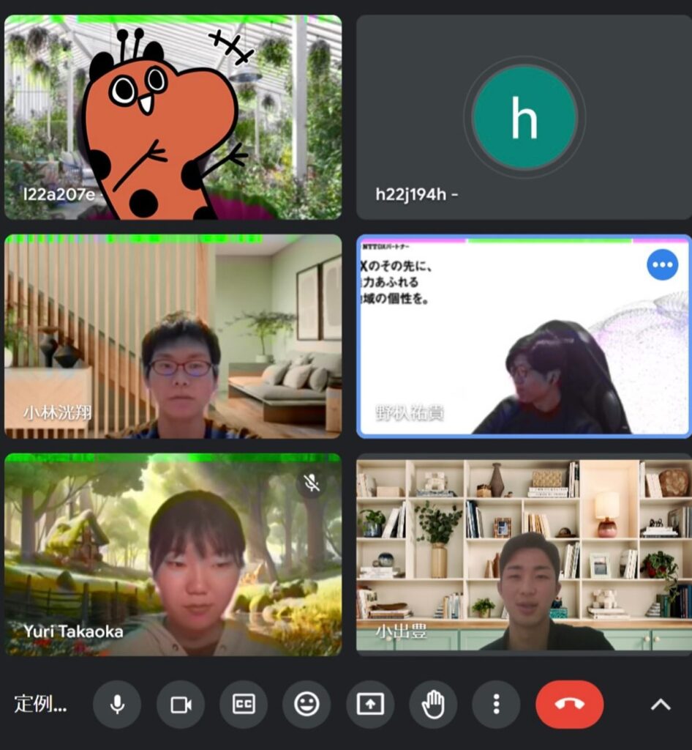Select the 野秋祐貴 active speaker tile

pyautogui.click(x=524, y=336)
